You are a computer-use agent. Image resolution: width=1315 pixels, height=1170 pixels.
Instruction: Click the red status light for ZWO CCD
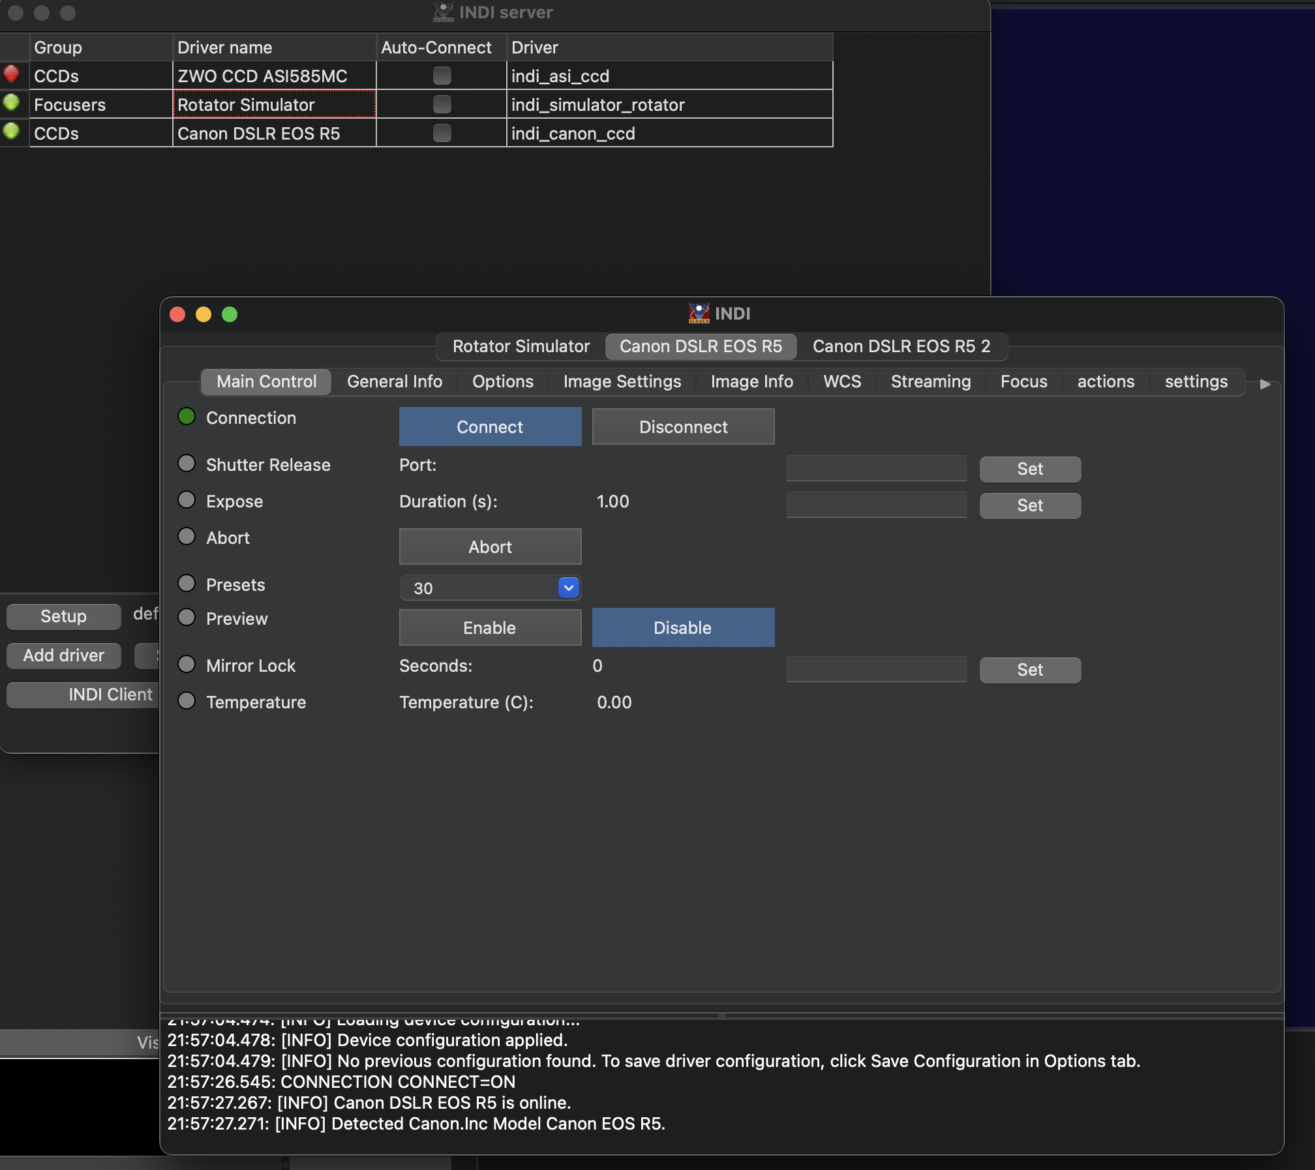(11, 74)
